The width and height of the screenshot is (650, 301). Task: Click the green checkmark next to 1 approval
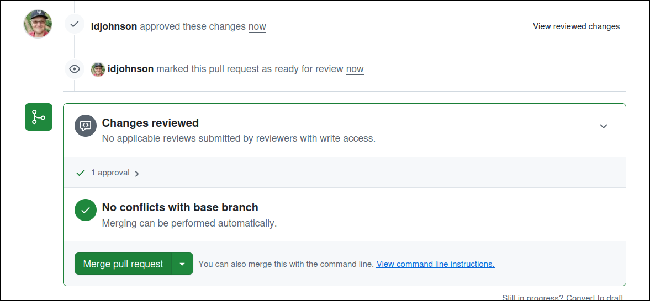pos(81,173)
